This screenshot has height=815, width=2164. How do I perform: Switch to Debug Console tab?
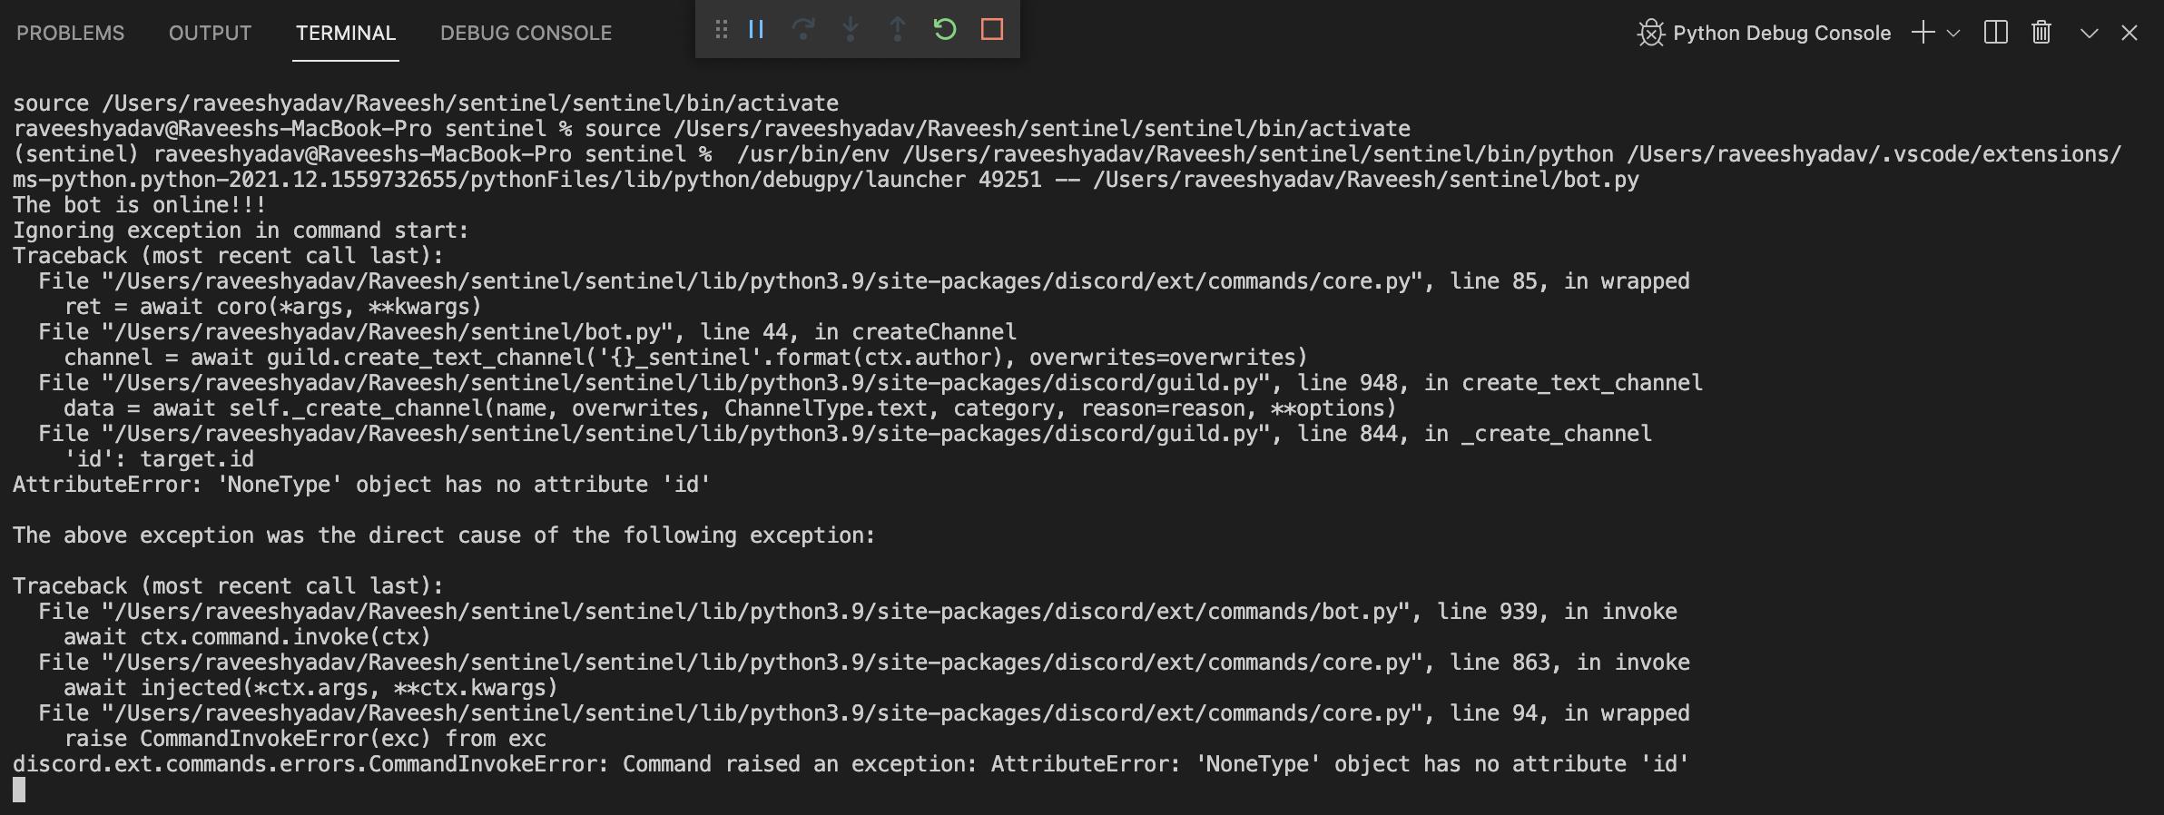[526, 33]
